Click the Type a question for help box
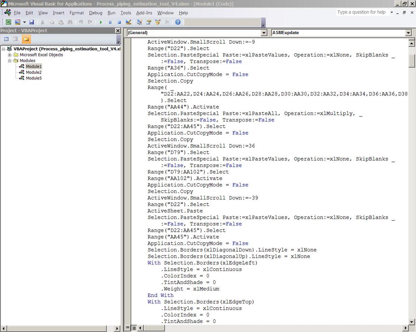 tap(362, 12)
